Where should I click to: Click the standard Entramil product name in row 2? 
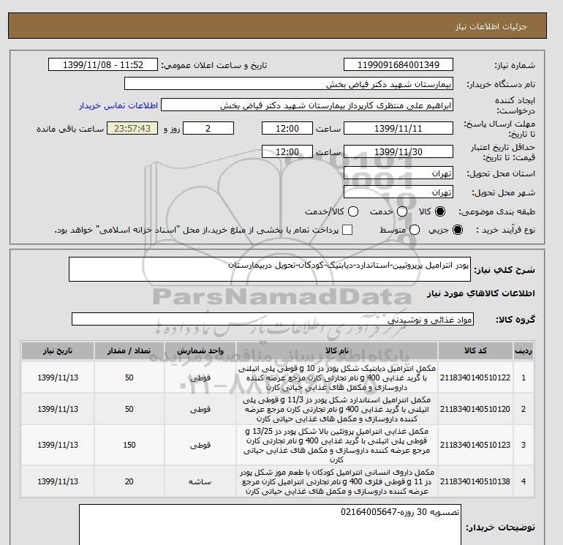click(337, 409)
